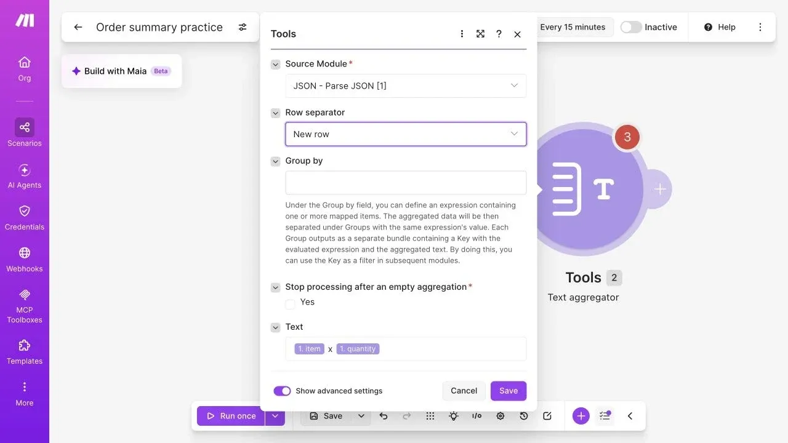Open the Help menu
This screenshot has width=788, height=443.
click(720, 27)
